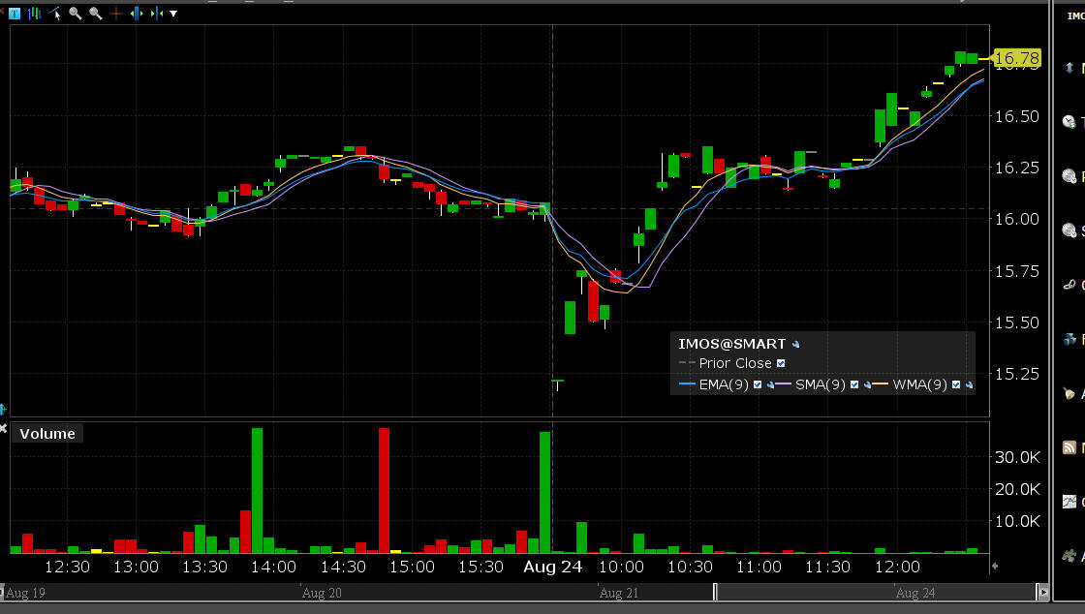Enable the orange crosshair tool
The height and width of the screenshot is (614, 1085).
point(116,14)
